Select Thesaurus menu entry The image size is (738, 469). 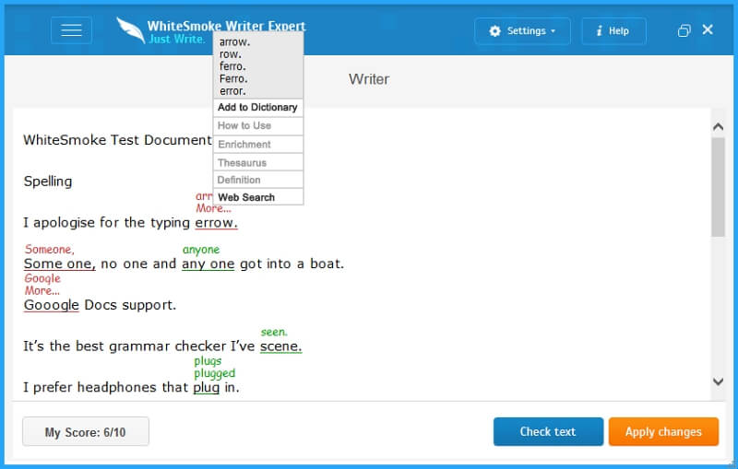[258, 162]
